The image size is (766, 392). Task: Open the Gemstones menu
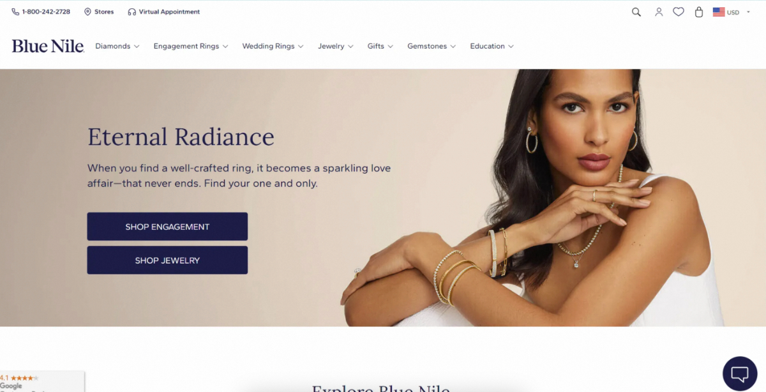pyautogui.click(x=432, y=46)
